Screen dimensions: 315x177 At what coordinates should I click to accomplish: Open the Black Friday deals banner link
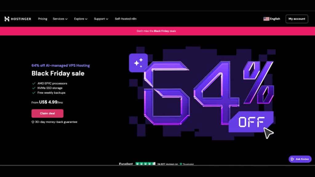point(157,31)
